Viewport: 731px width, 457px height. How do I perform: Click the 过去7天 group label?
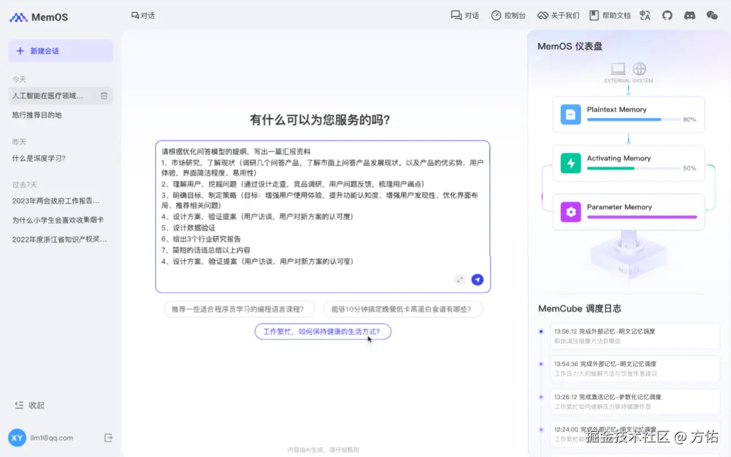(x=24, y=184)
